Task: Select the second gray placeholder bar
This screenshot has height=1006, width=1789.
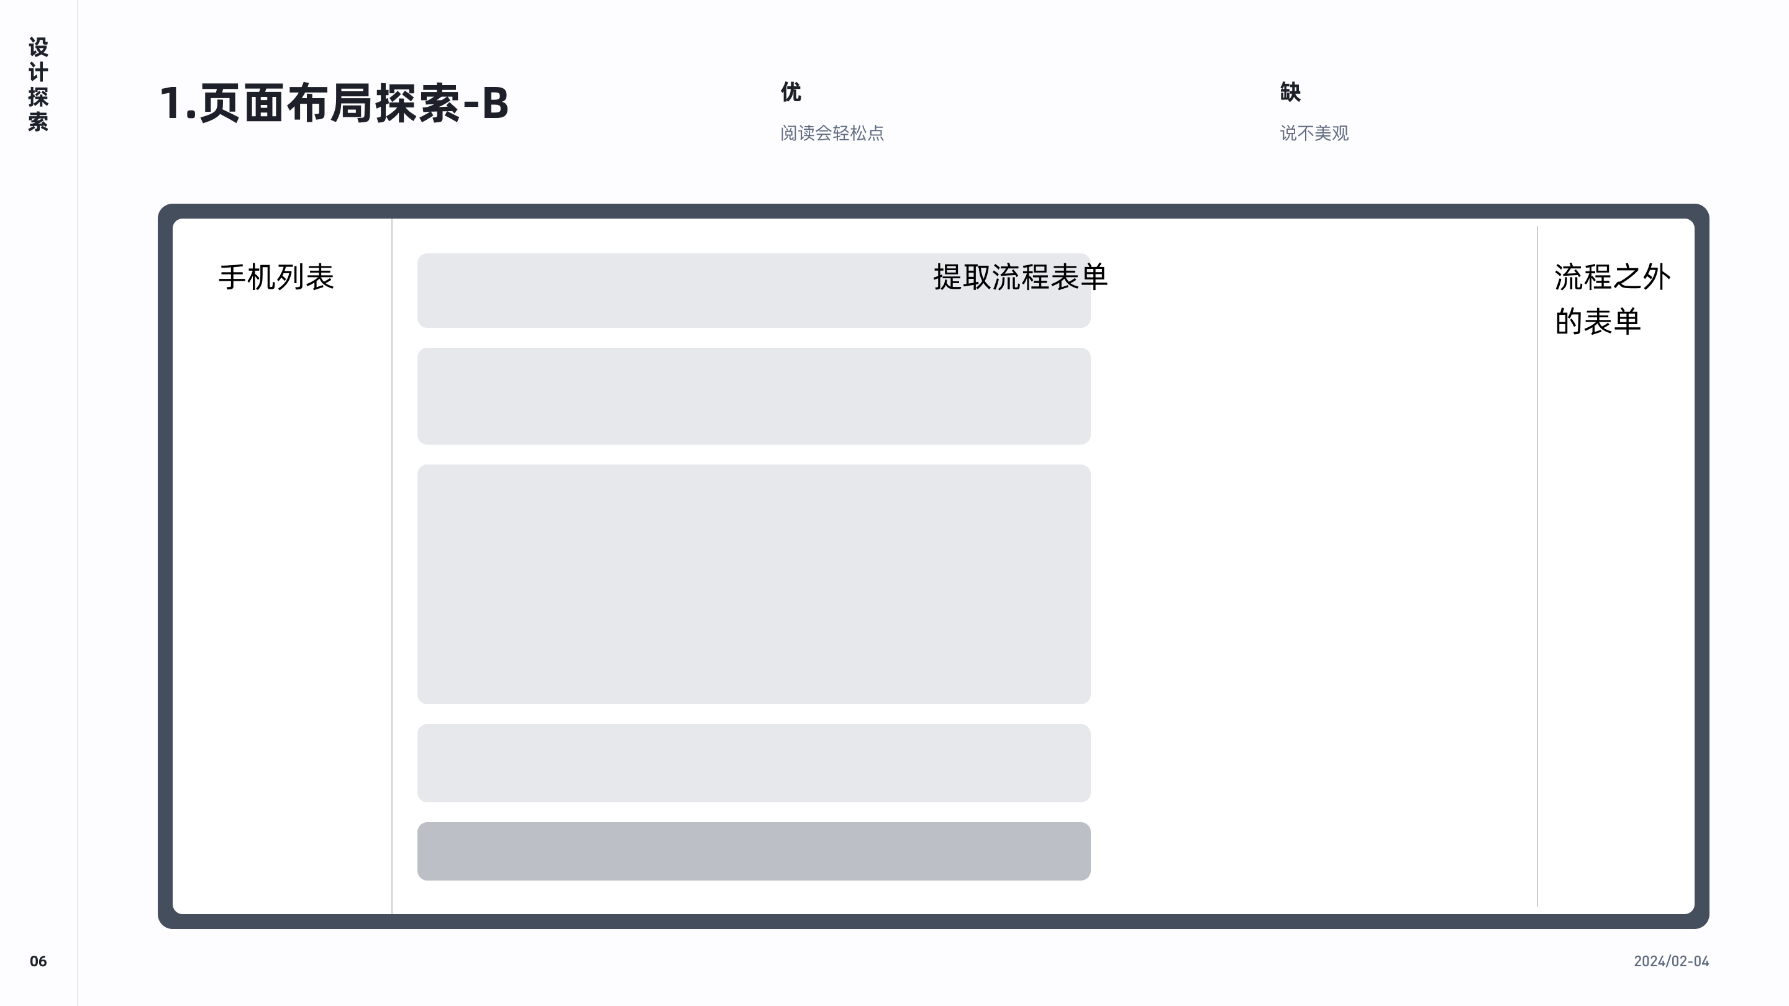Action: [x=753, y=396]
